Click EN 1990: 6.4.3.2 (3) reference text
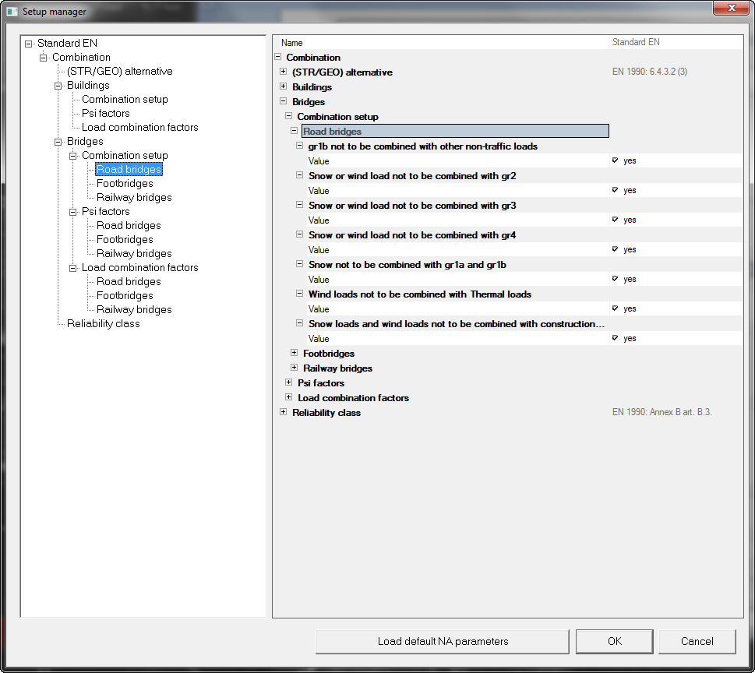Screen dimensions: 755x673 coord(650,72)
